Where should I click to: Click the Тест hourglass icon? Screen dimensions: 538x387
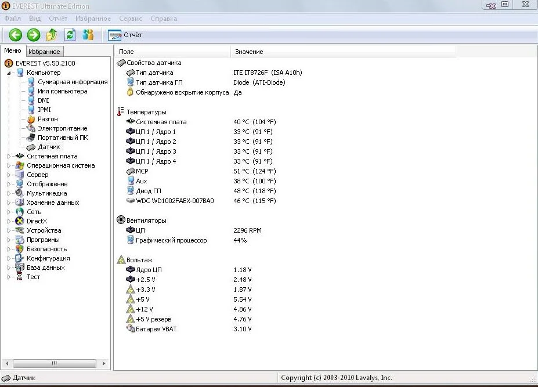tap(20, 277)
